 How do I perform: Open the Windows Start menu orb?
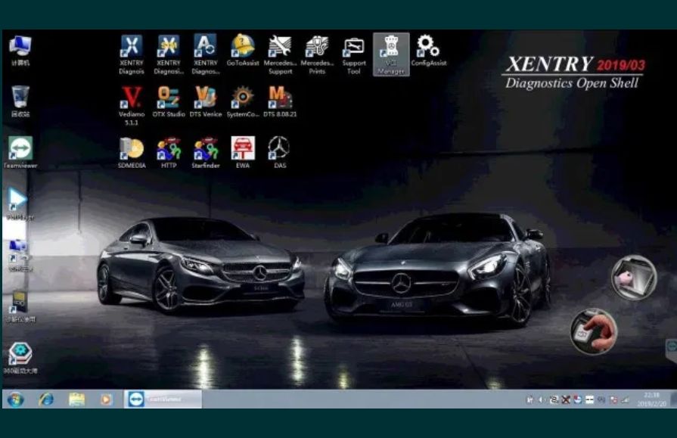[x=16, y=399]
